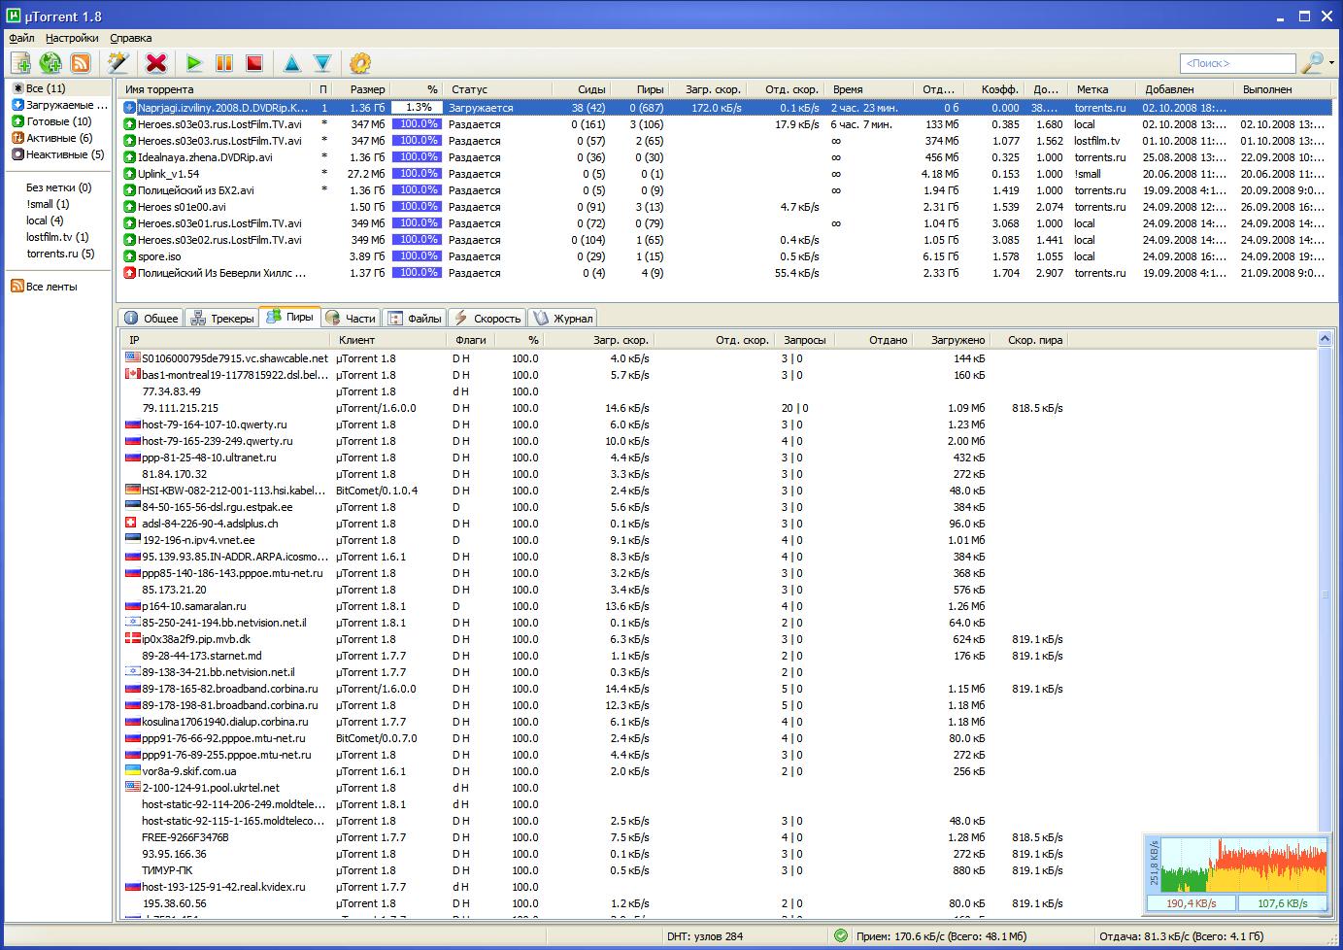
Task: Open the Скорость tab
Action: point(487,318)
